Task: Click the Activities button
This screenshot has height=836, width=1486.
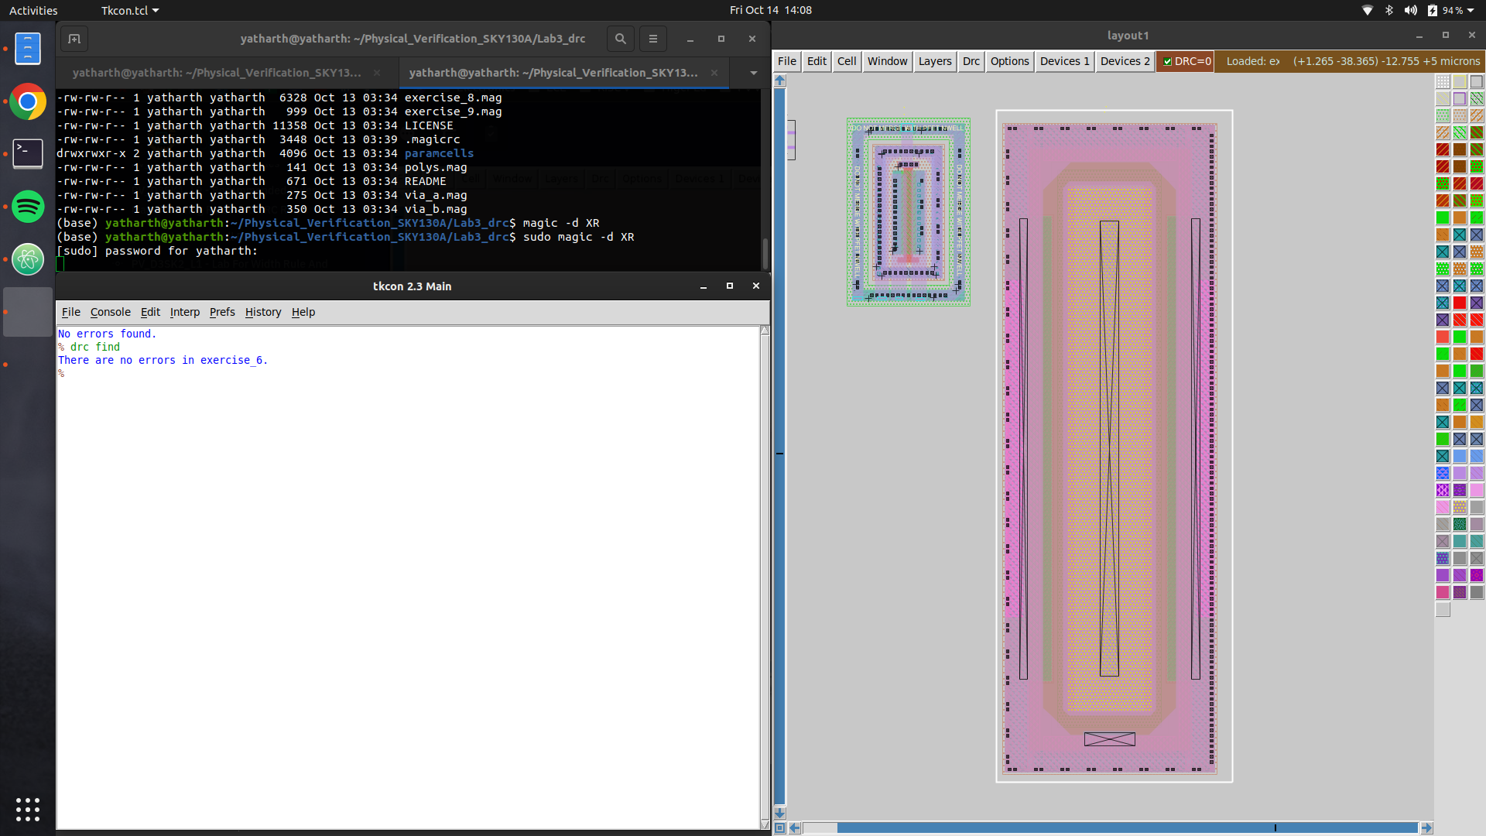Action: tap(33, 10)
